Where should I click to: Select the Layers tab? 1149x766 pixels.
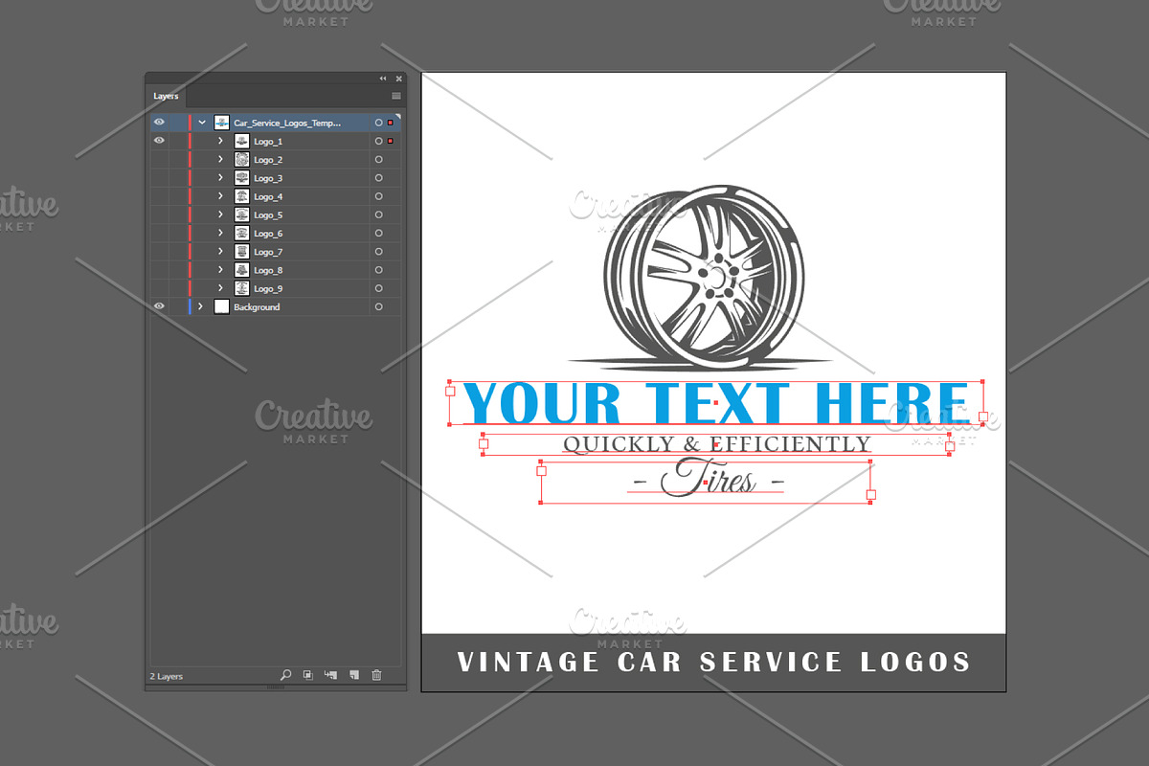tap(166, 97)
